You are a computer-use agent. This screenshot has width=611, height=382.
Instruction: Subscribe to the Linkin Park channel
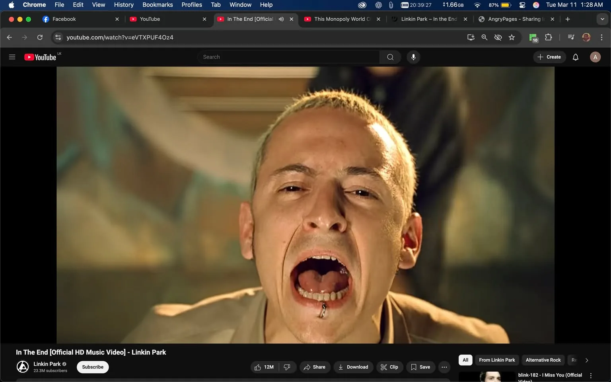92,367
